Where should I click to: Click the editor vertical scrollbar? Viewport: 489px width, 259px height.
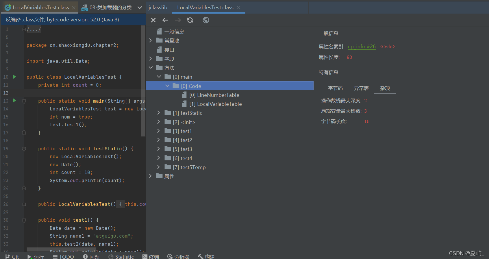pos(143,81)
